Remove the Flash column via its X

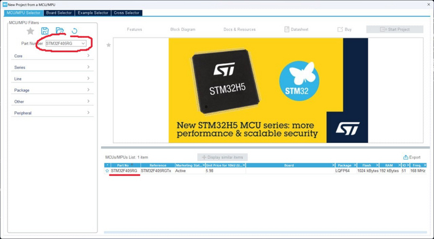[x=377, y=165]
